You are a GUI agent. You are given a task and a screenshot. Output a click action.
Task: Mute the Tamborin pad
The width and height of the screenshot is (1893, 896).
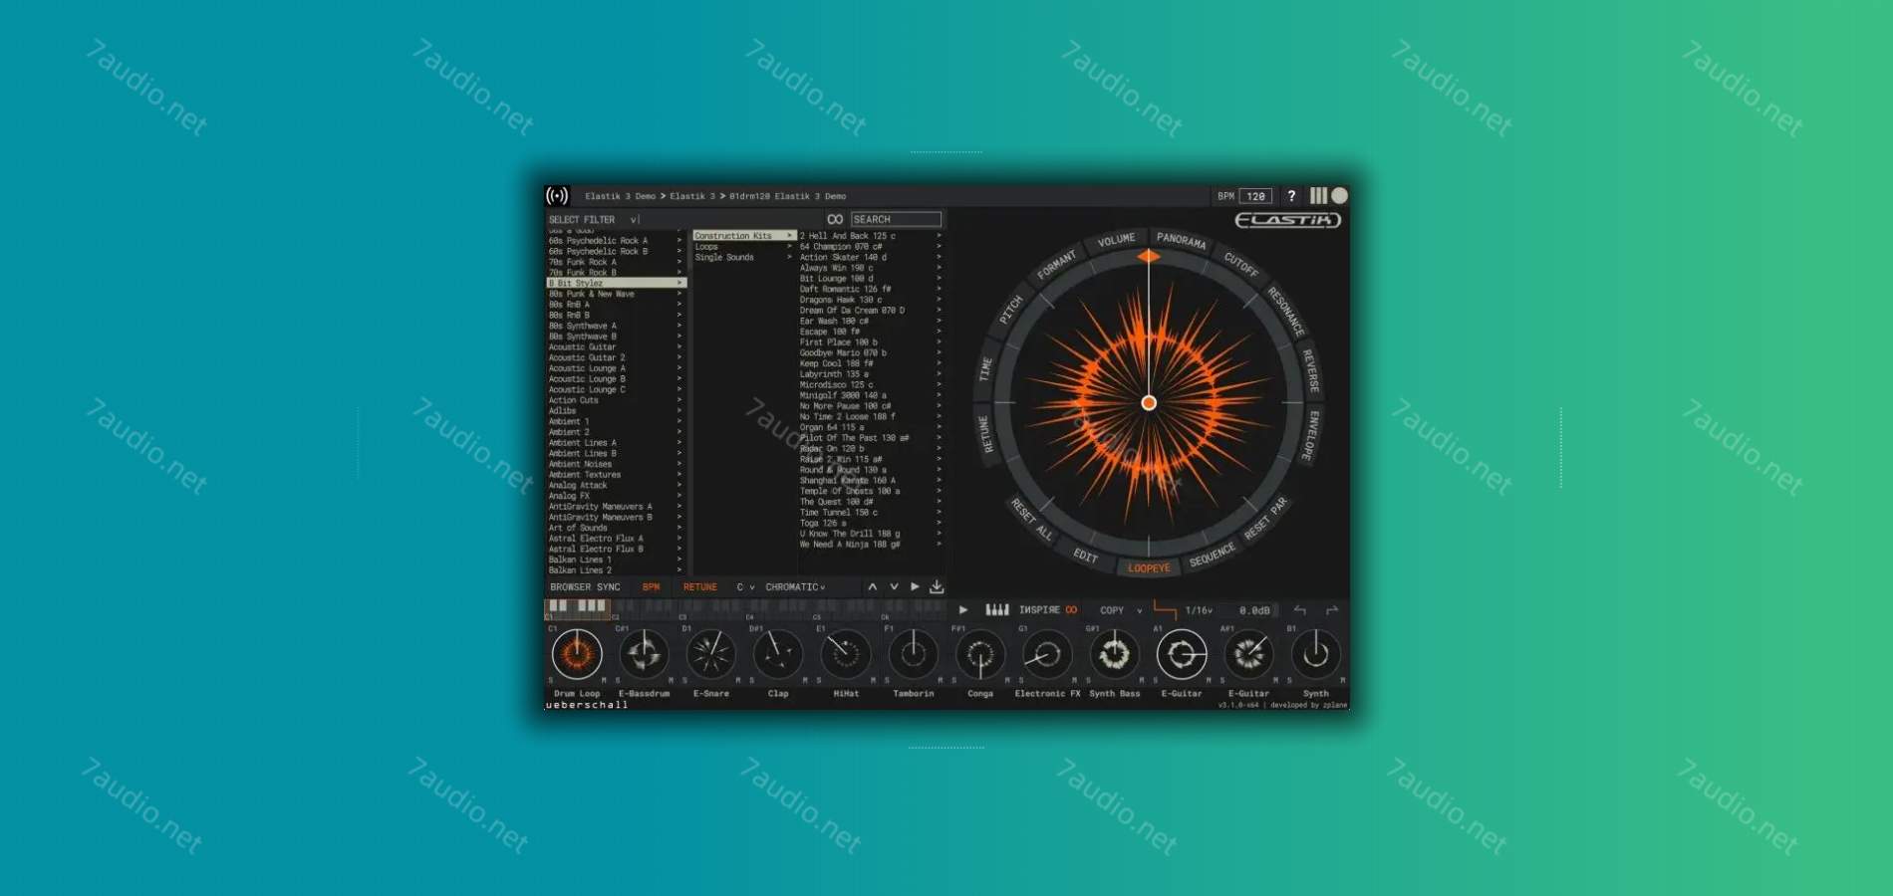click(940, 680)
